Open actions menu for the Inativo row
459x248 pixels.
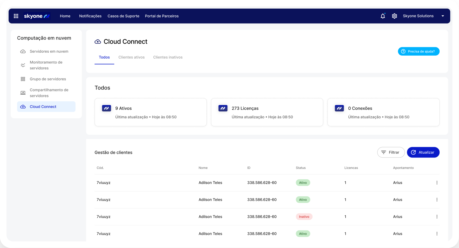[x=437, y=217]
